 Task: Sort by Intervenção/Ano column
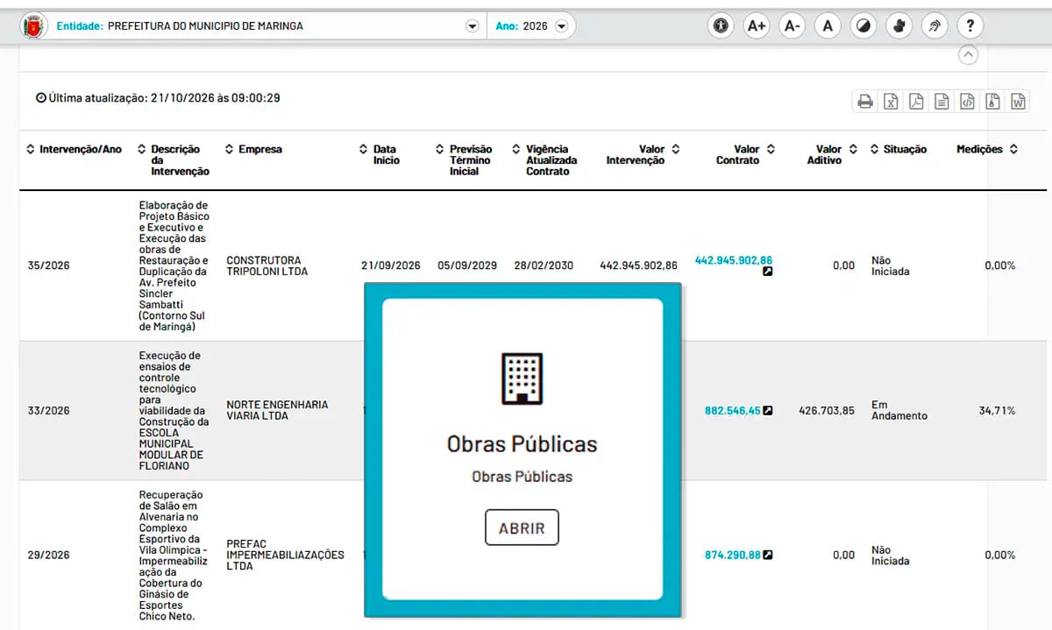point(74,150)
